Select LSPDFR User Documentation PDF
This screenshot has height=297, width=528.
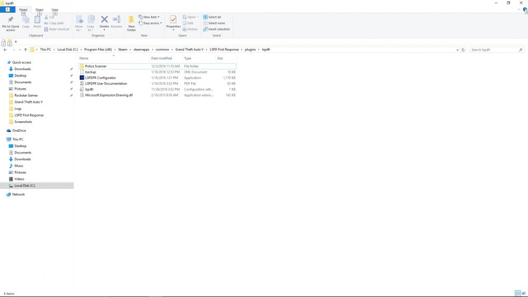(x=157, y=83)
